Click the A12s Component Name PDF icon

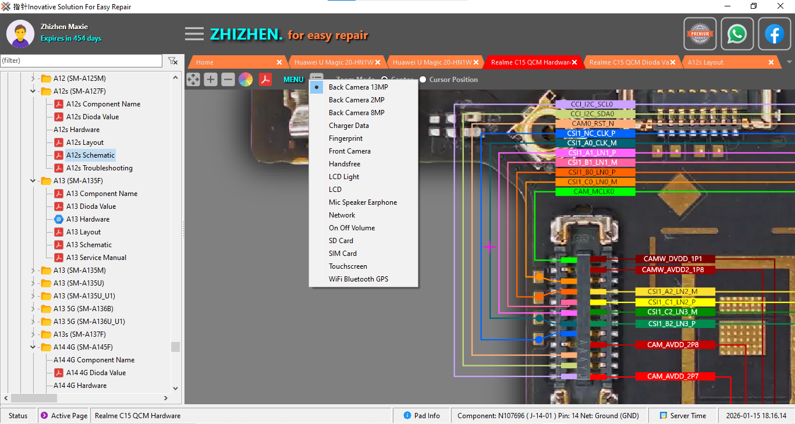point(59,104)
